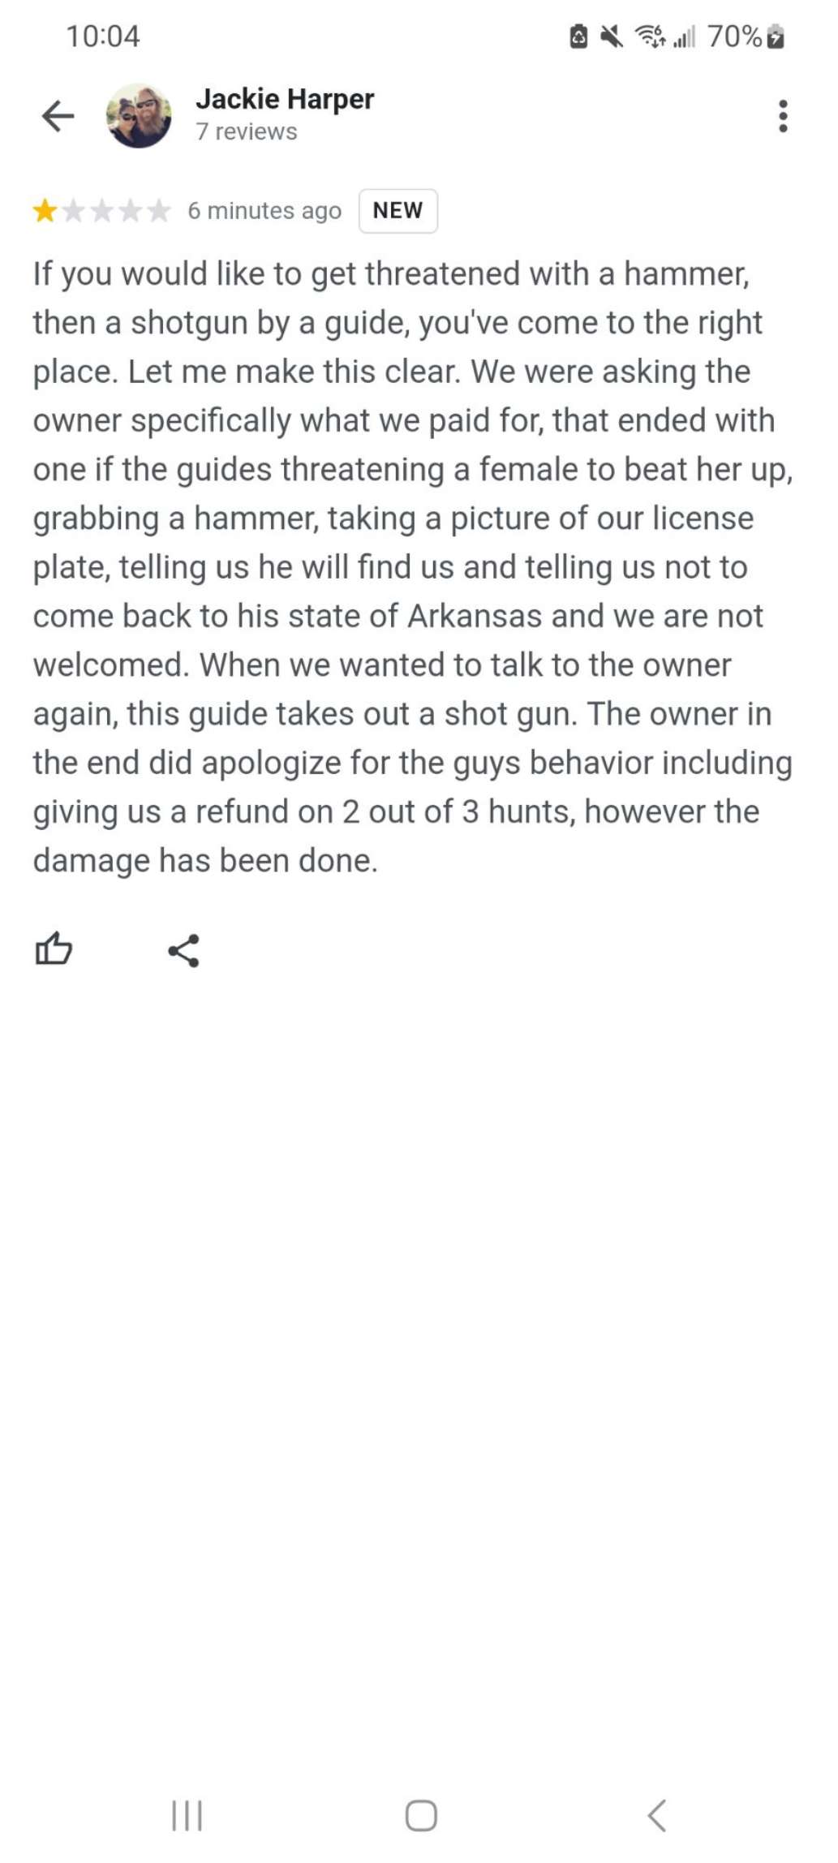Image resolution: width=838 pixels, height=1863 pixels.
Task: Click the fifth gray star
Action: [x=159, y=211]
